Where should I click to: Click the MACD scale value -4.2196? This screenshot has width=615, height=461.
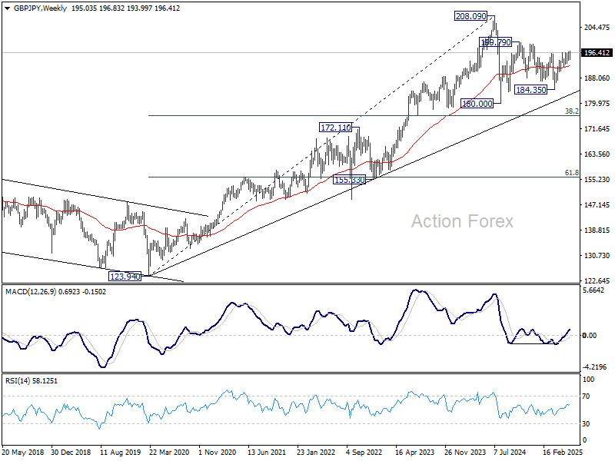[x=594, y=367]
